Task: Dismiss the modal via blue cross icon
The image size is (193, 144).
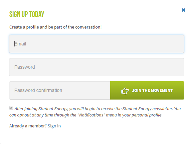Action: point(183,10)
